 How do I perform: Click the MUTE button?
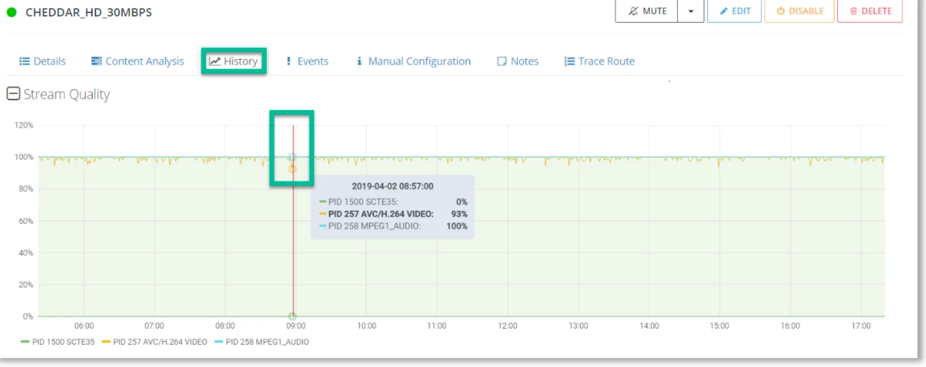pos(646,11)
